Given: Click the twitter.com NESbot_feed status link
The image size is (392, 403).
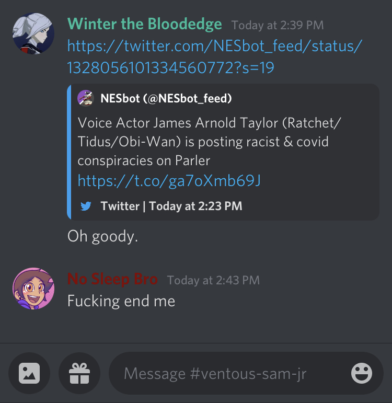Looking at the screenshot, I should [214, 56].
